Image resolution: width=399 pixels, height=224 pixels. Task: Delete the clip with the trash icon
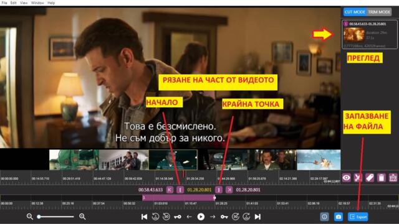382,178
